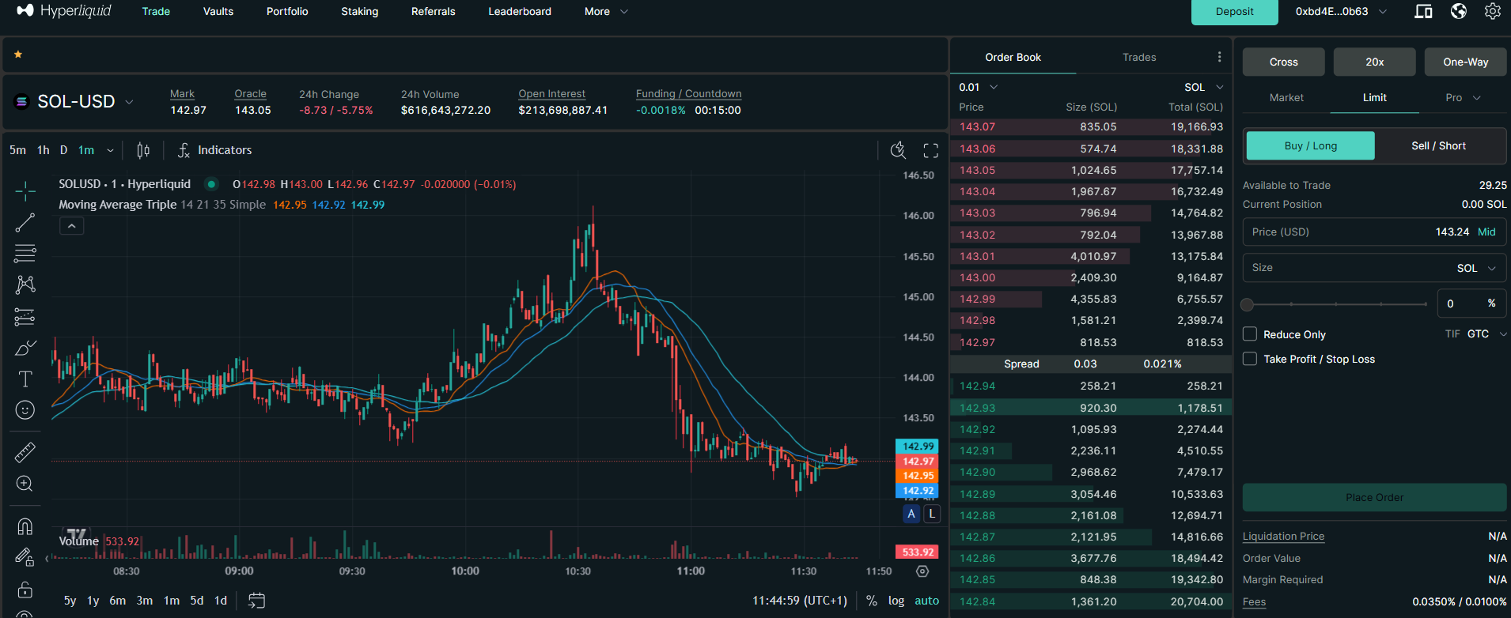
Task: Toggle auto scale on chart
Action: 926,601
